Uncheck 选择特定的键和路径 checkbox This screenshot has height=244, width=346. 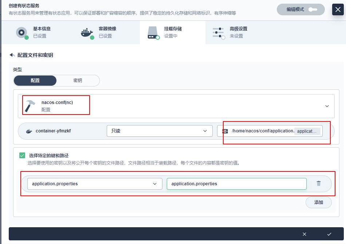point(22,155)
